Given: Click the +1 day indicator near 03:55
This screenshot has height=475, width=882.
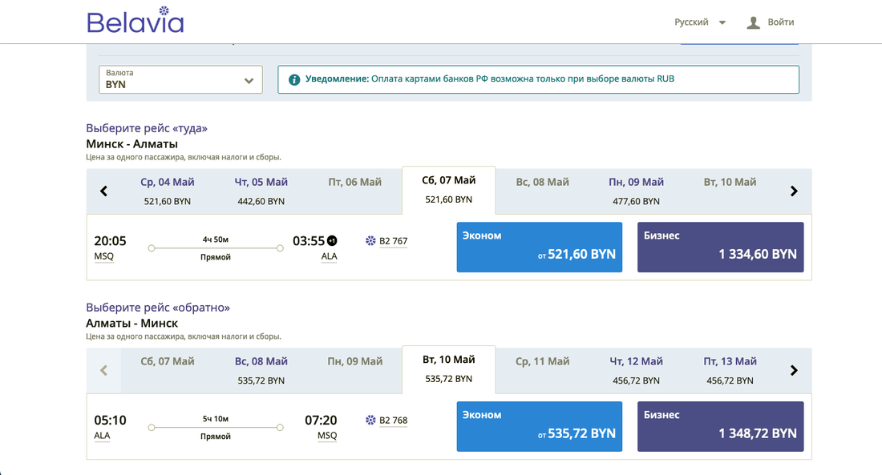Looking at the screenshot, I should (333, 240).
